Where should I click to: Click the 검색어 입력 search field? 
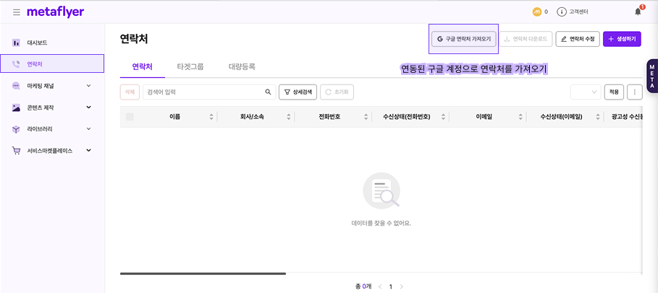tap(203, 92)
